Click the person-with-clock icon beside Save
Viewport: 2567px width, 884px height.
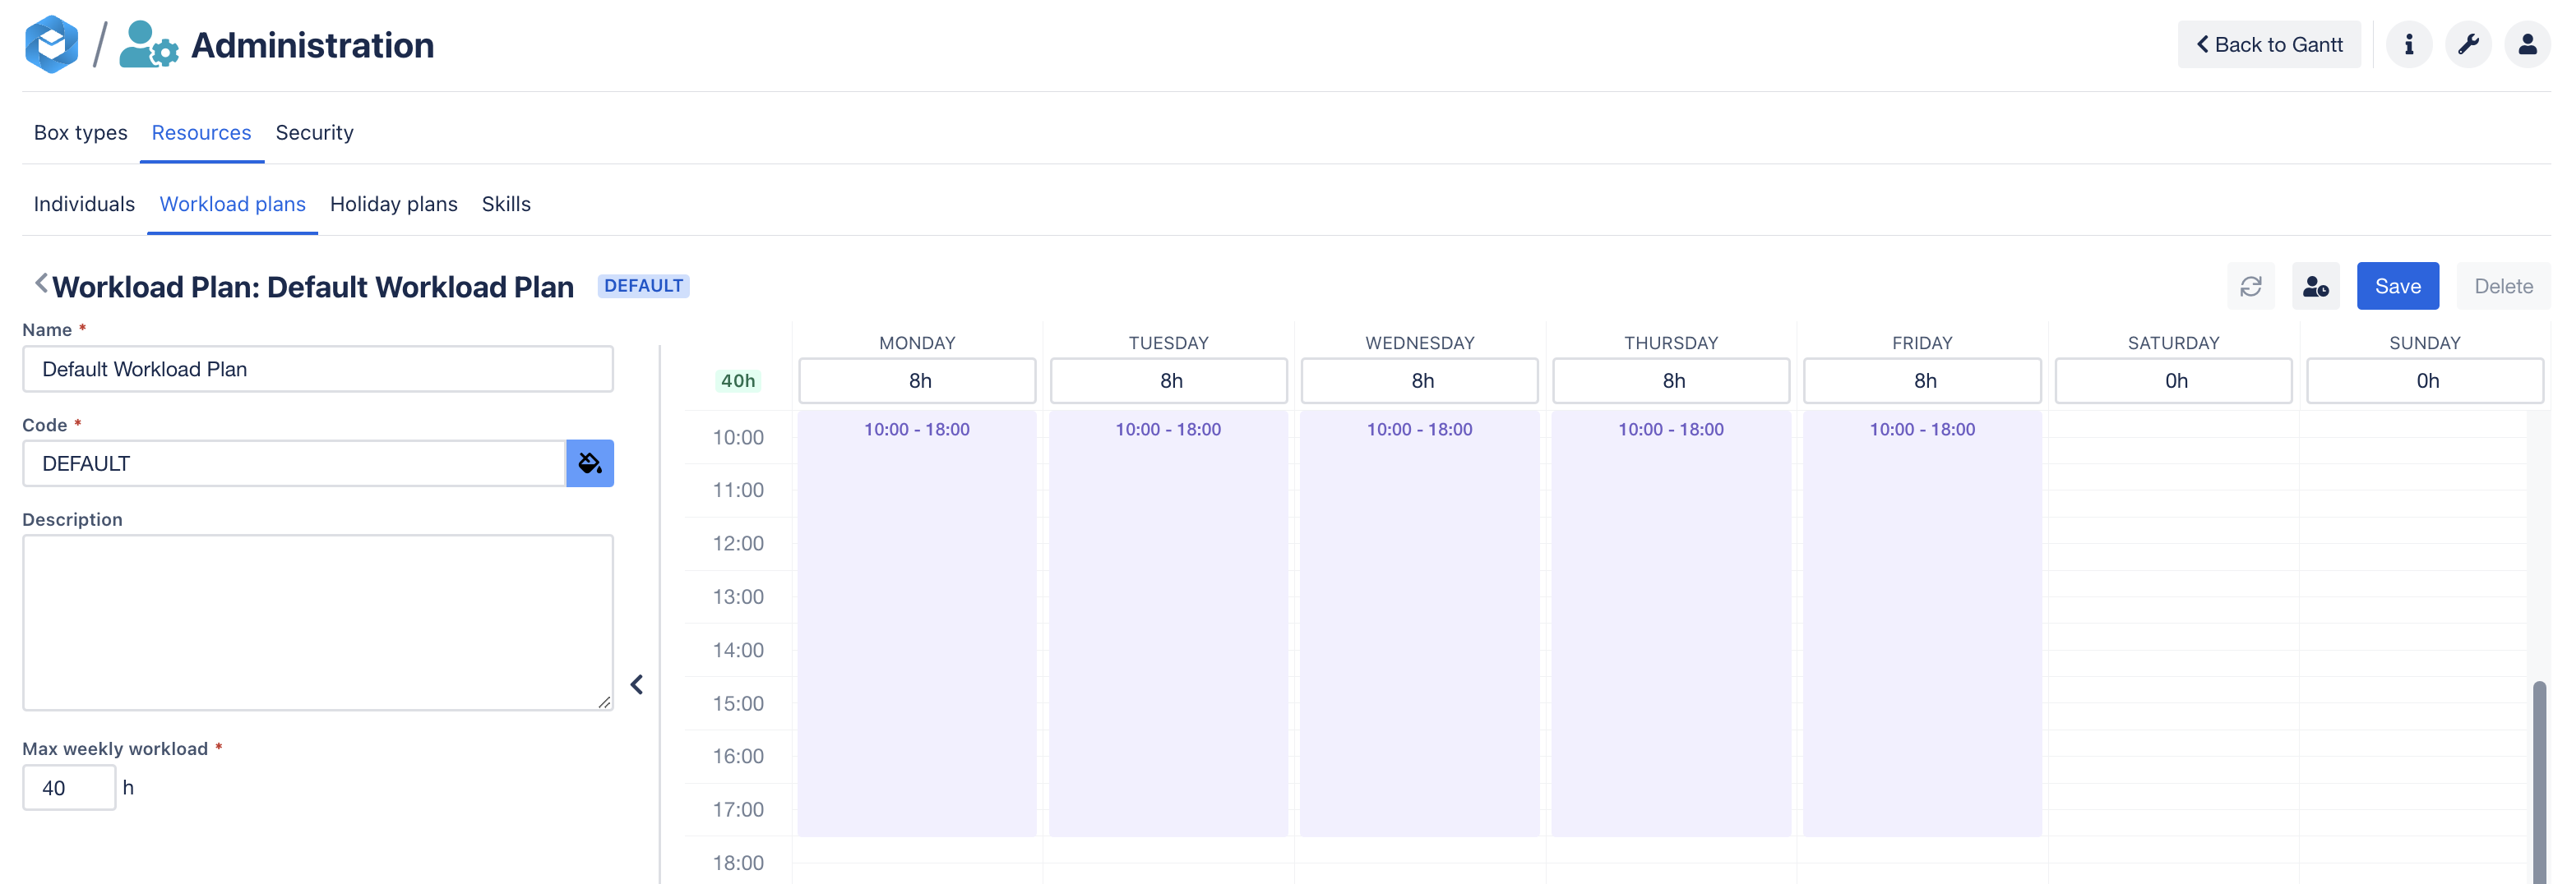(2315, 286)
